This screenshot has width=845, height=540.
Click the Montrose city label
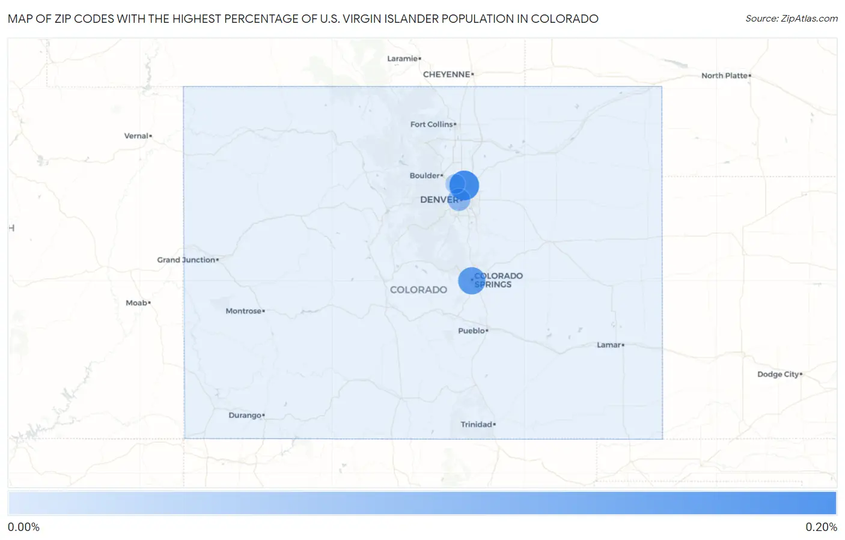(243, 311)
